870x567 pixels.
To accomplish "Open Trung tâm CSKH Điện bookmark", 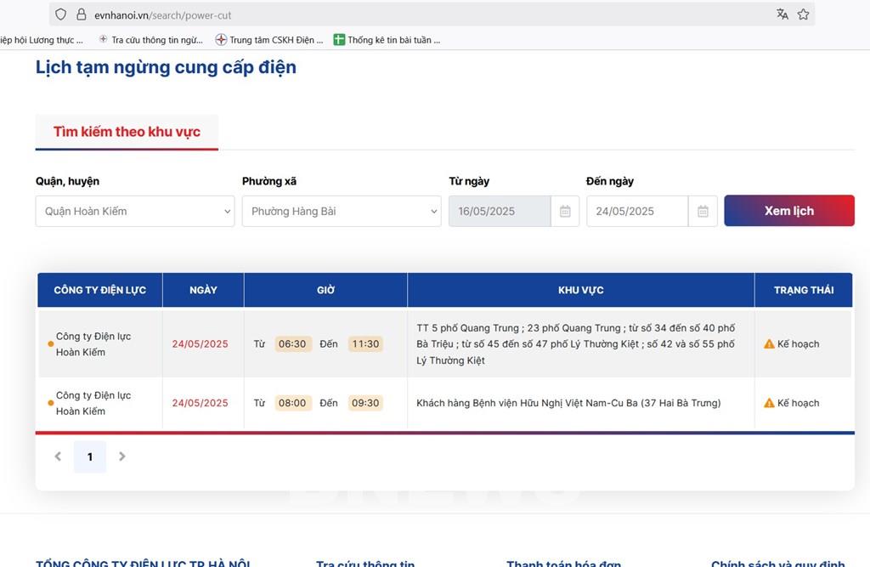I will [x=269, y=40].
